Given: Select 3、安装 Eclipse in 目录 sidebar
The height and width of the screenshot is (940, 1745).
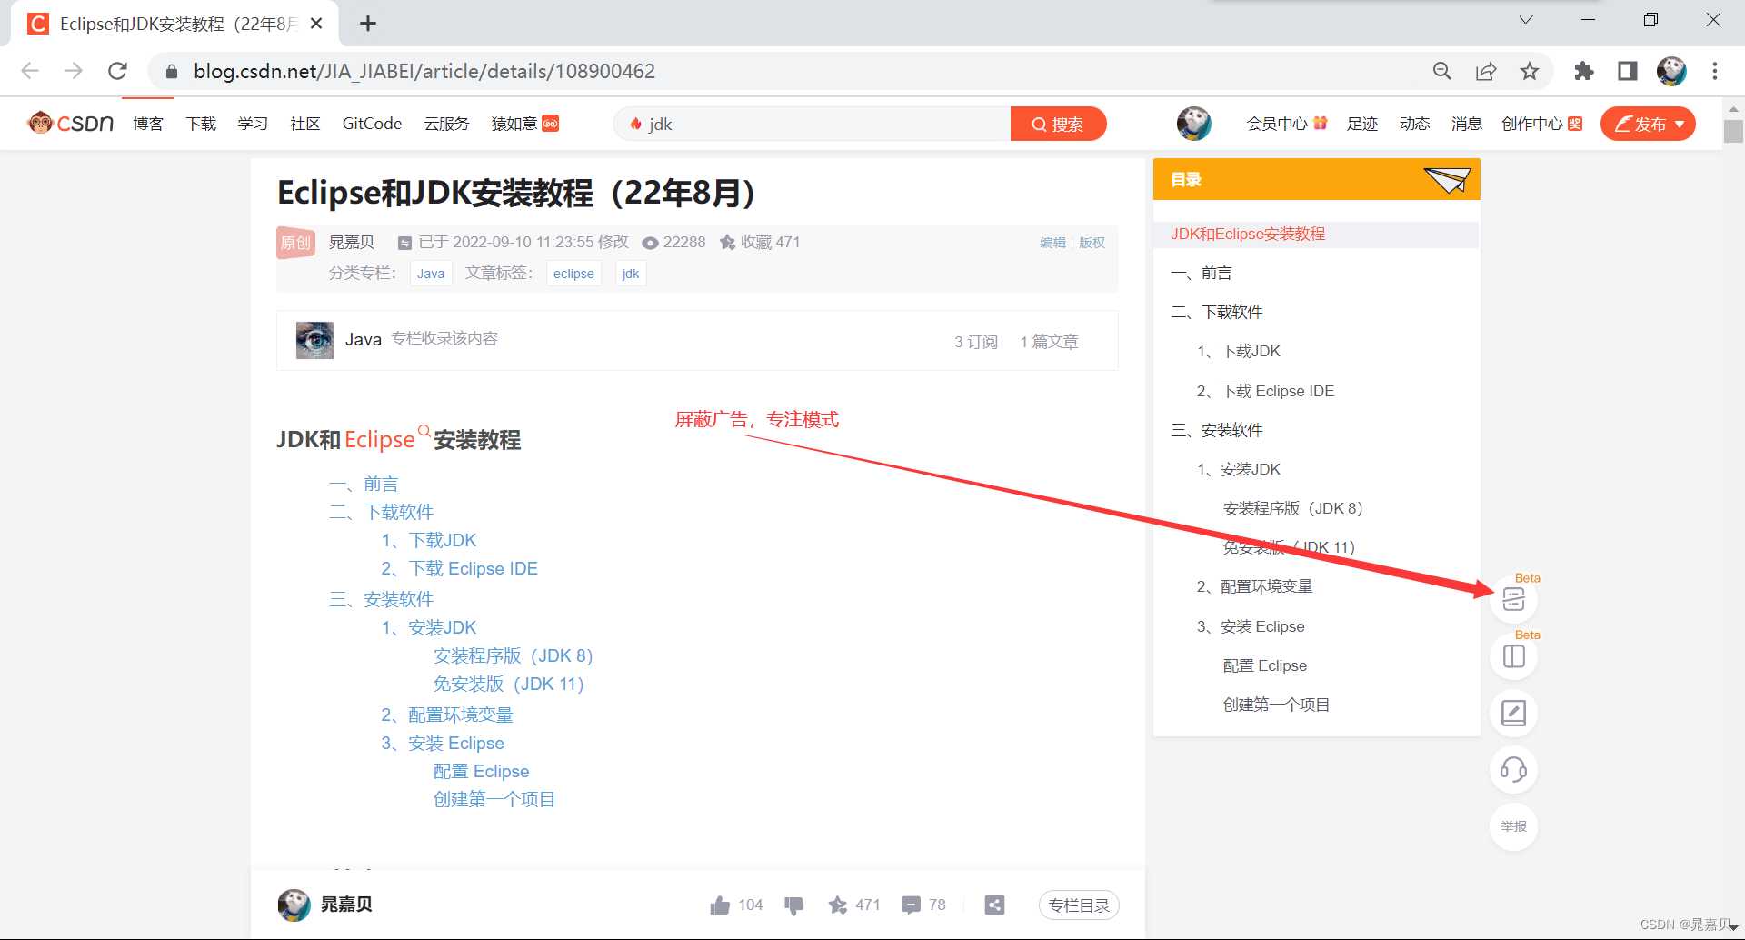Looking at the screenshot, I should coord(1251,626).
